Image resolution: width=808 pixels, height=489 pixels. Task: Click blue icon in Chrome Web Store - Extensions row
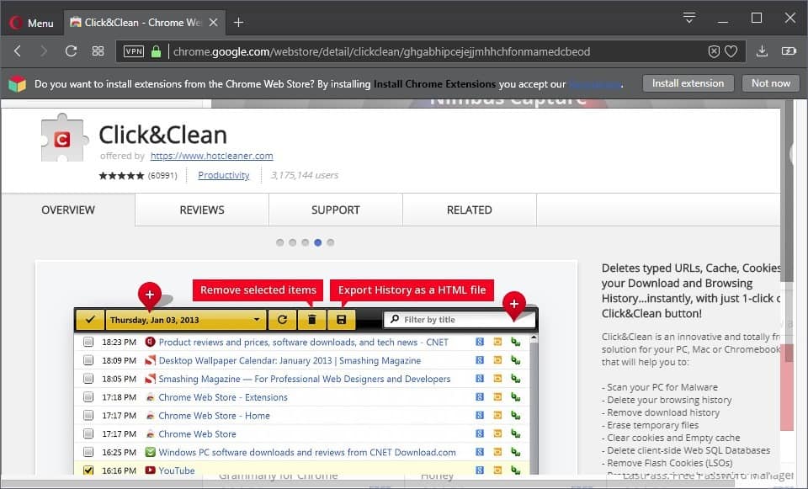(480, 396)
